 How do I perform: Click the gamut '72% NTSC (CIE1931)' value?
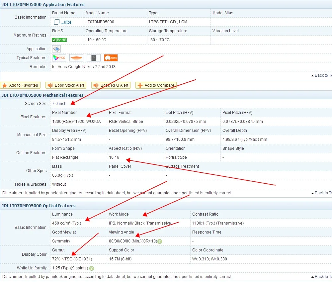click(72, 259)
